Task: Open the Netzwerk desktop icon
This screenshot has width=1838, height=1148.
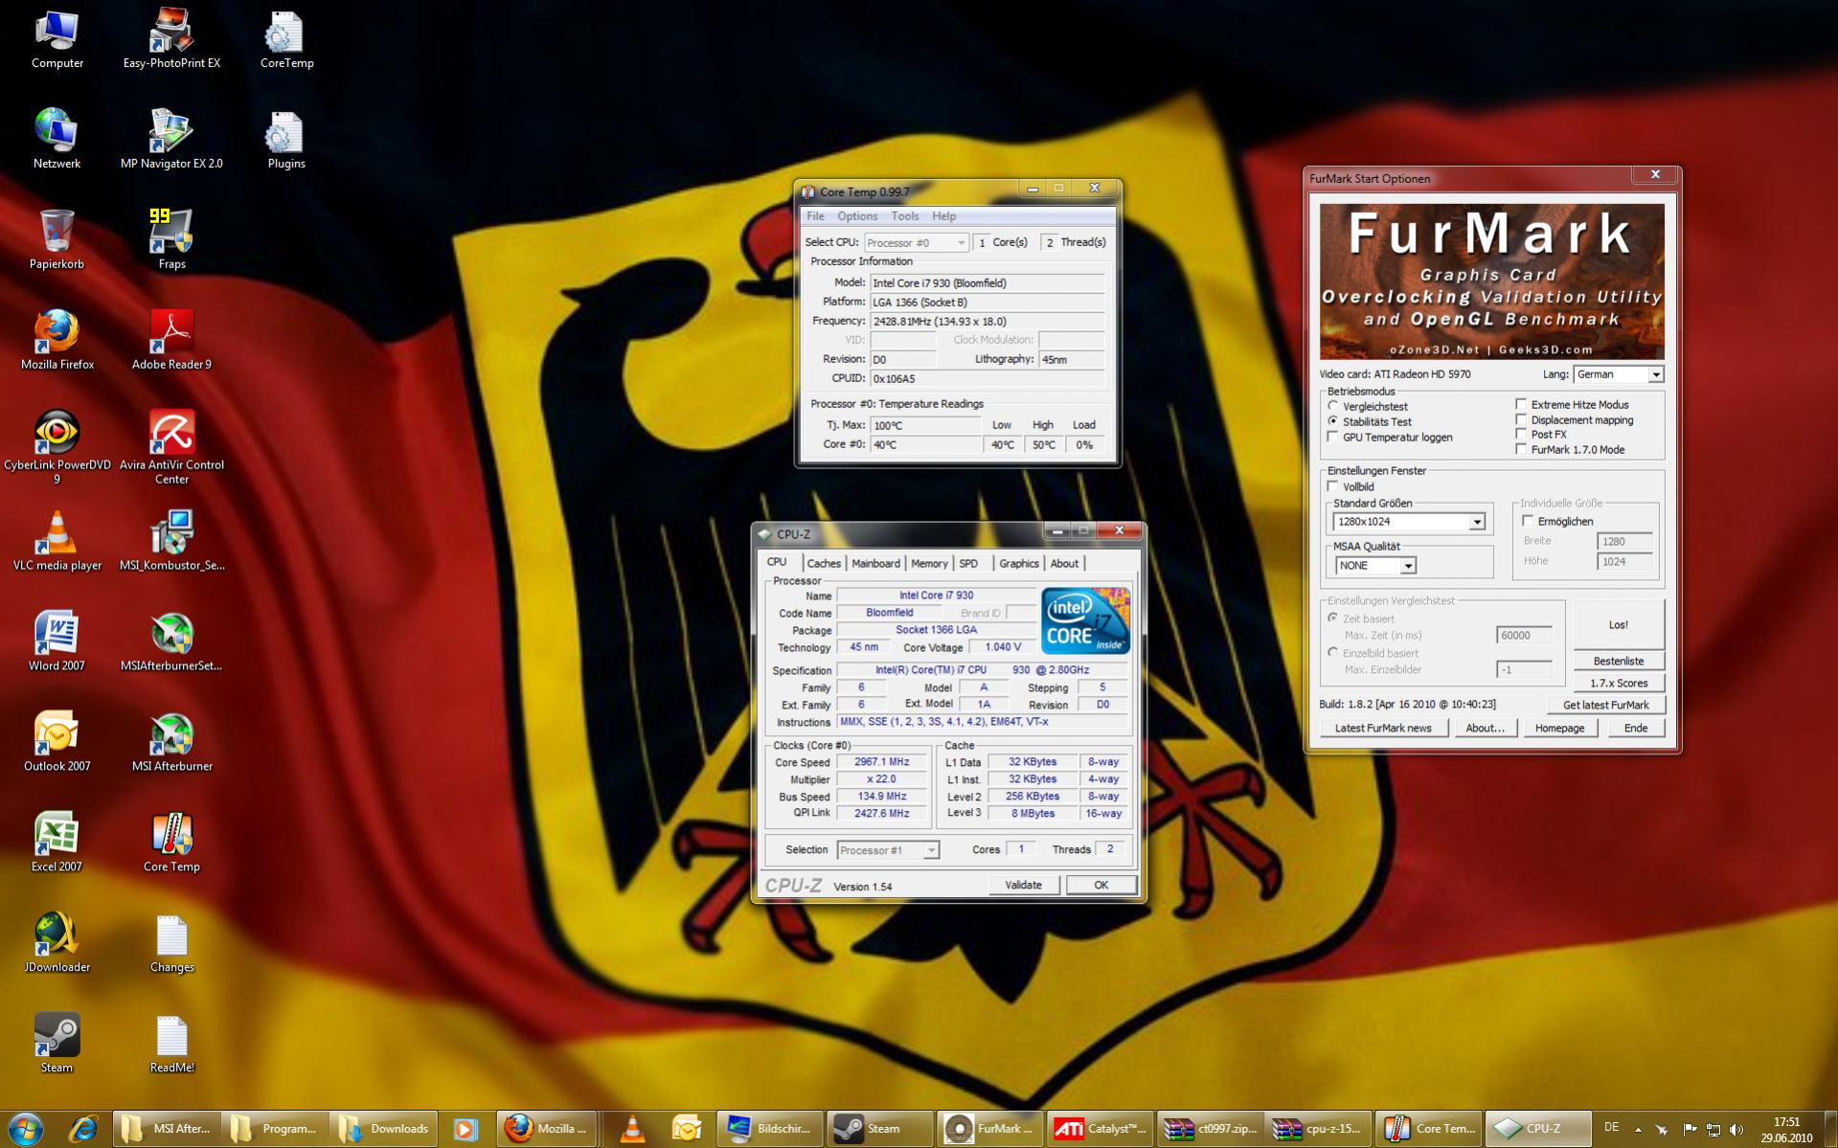Action: pyautogui.click(x=57, y=141)
